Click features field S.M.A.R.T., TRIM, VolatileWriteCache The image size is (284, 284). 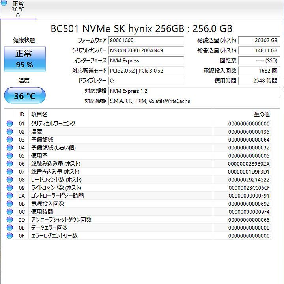[x=194, y=101]
